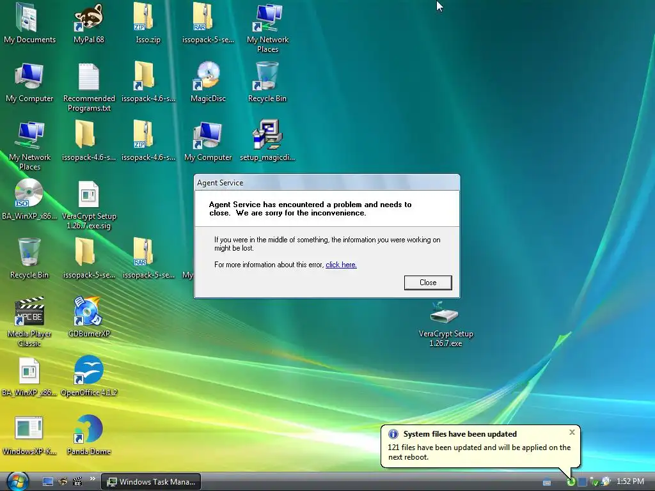Select the issopack-5 RAR archive beside Isso.zip

(208, 23)
